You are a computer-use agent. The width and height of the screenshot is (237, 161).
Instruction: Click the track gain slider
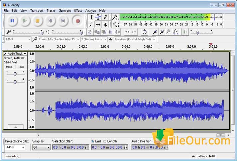[x=15, y=74]
